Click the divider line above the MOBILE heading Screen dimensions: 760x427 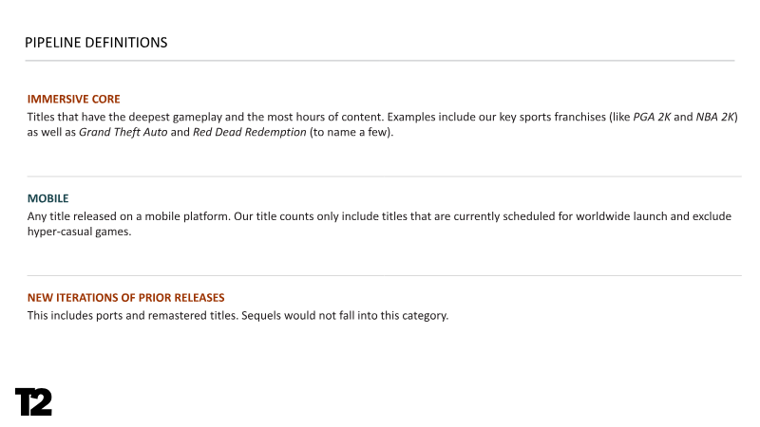380,176
